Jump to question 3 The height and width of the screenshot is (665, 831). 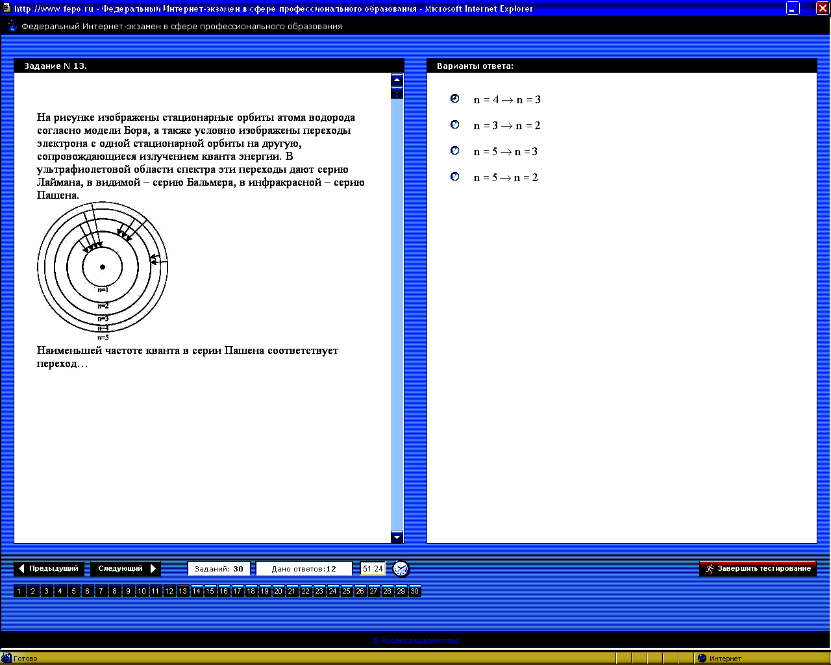(x=46, y=591)
